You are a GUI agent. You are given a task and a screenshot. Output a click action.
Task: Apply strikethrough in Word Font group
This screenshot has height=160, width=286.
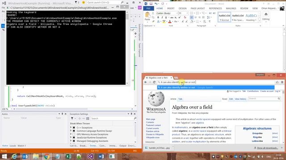click(172, 17)
